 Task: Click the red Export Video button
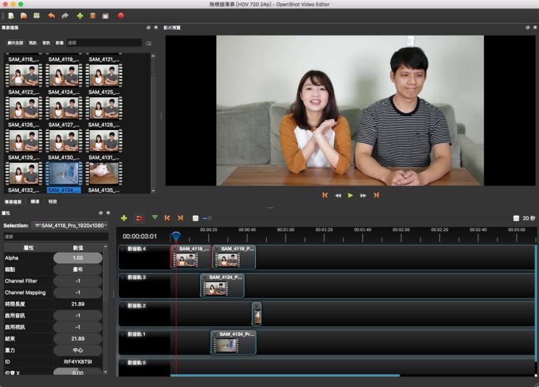click(121, 16)
